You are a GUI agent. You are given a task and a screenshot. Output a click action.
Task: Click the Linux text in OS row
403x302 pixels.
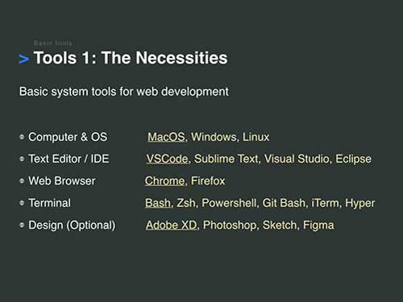pyautogui.click(x=256, y=137)
